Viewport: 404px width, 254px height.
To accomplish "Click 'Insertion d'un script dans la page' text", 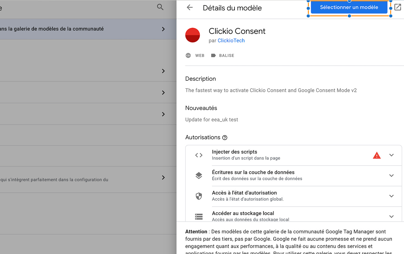I will coord(246,158).
